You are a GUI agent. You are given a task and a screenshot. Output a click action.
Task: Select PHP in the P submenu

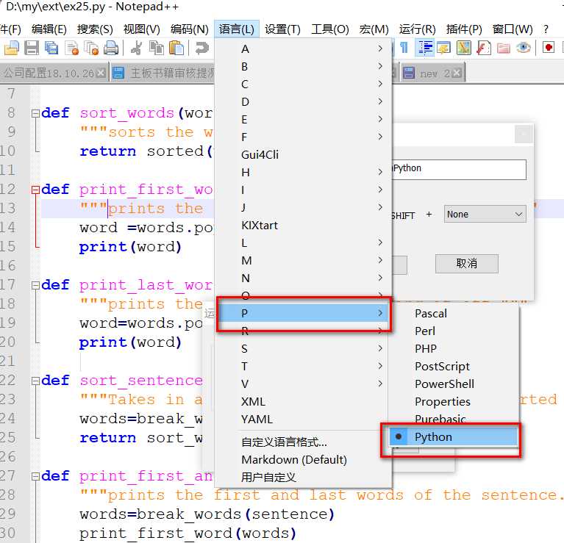453,348
